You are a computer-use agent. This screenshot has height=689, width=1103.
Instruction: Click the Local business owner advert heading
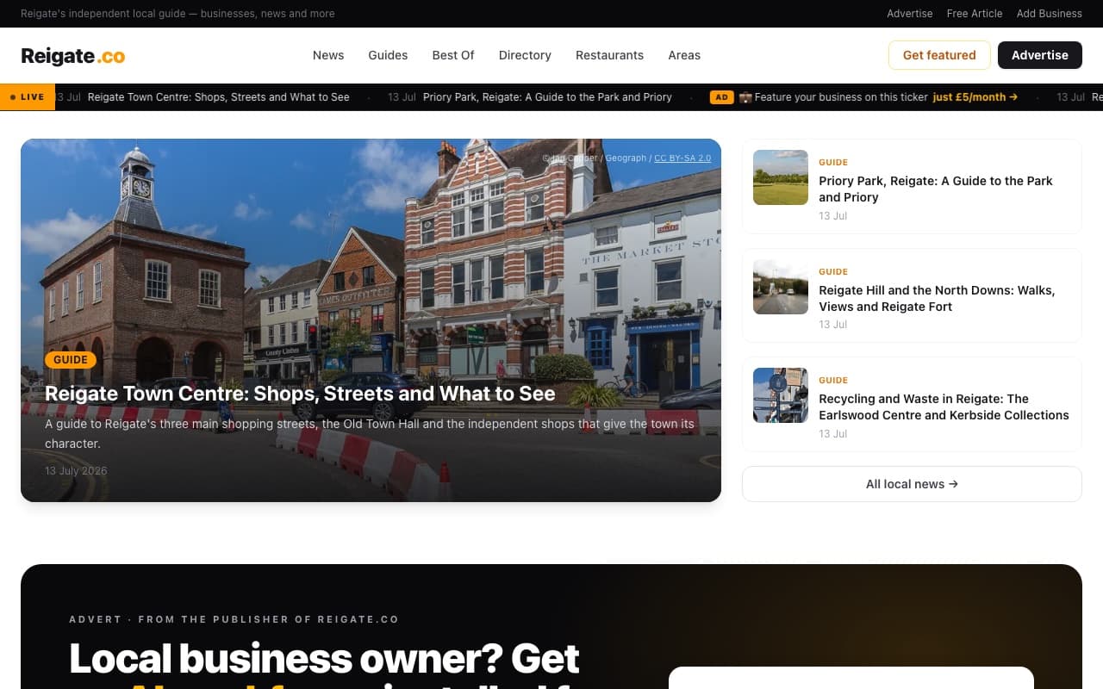coord(325,663)
